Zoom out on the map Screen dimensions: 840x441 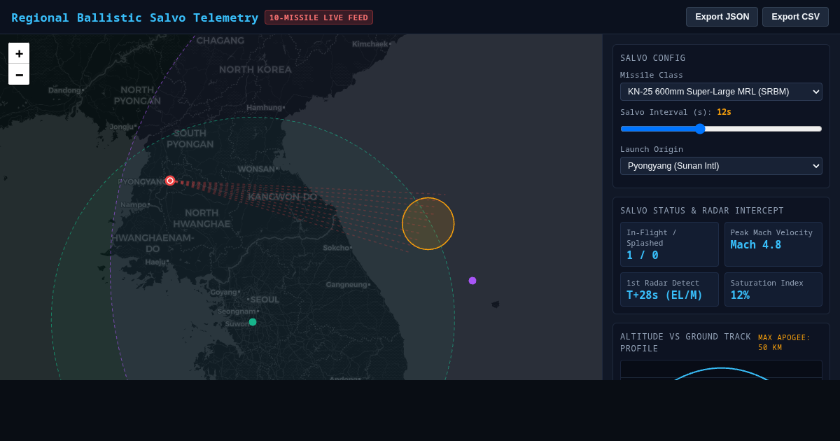coord(19,74)
